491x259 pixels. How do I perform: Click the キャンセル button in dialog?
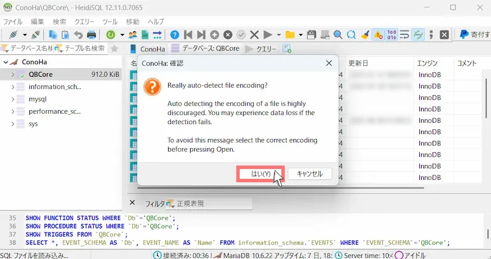(x=310, y=174)
